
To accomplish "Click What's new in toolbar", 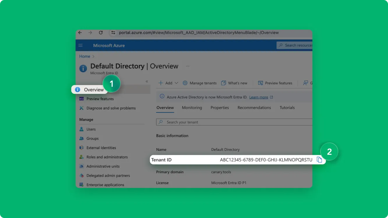I will click(x=234, y=83).
